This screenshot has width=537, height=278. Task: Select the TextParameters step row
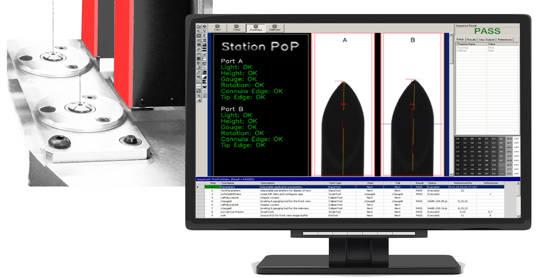(x=230, y=191)
